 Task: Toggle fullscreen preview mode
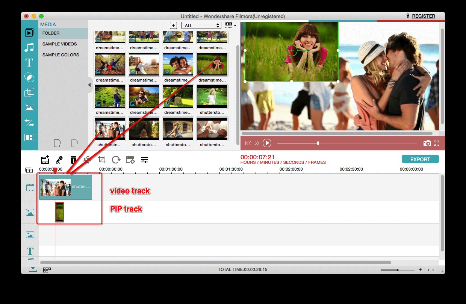(437, 143)
